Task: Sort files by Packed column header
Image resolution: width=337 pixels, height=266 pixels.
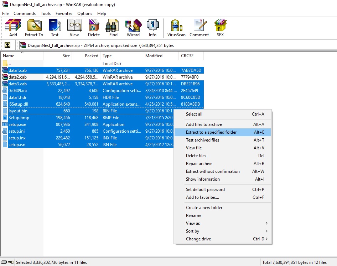Action: tap(86, 56)
